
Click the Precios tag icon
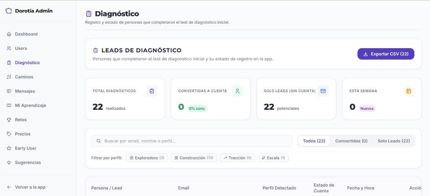[x=9, y=134]
